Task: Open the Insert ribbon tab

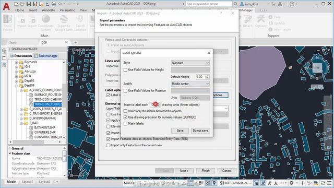Action: point(33,10)
